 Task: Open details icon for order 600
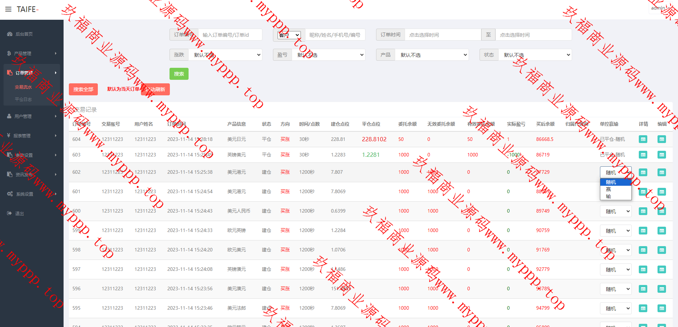643,211
